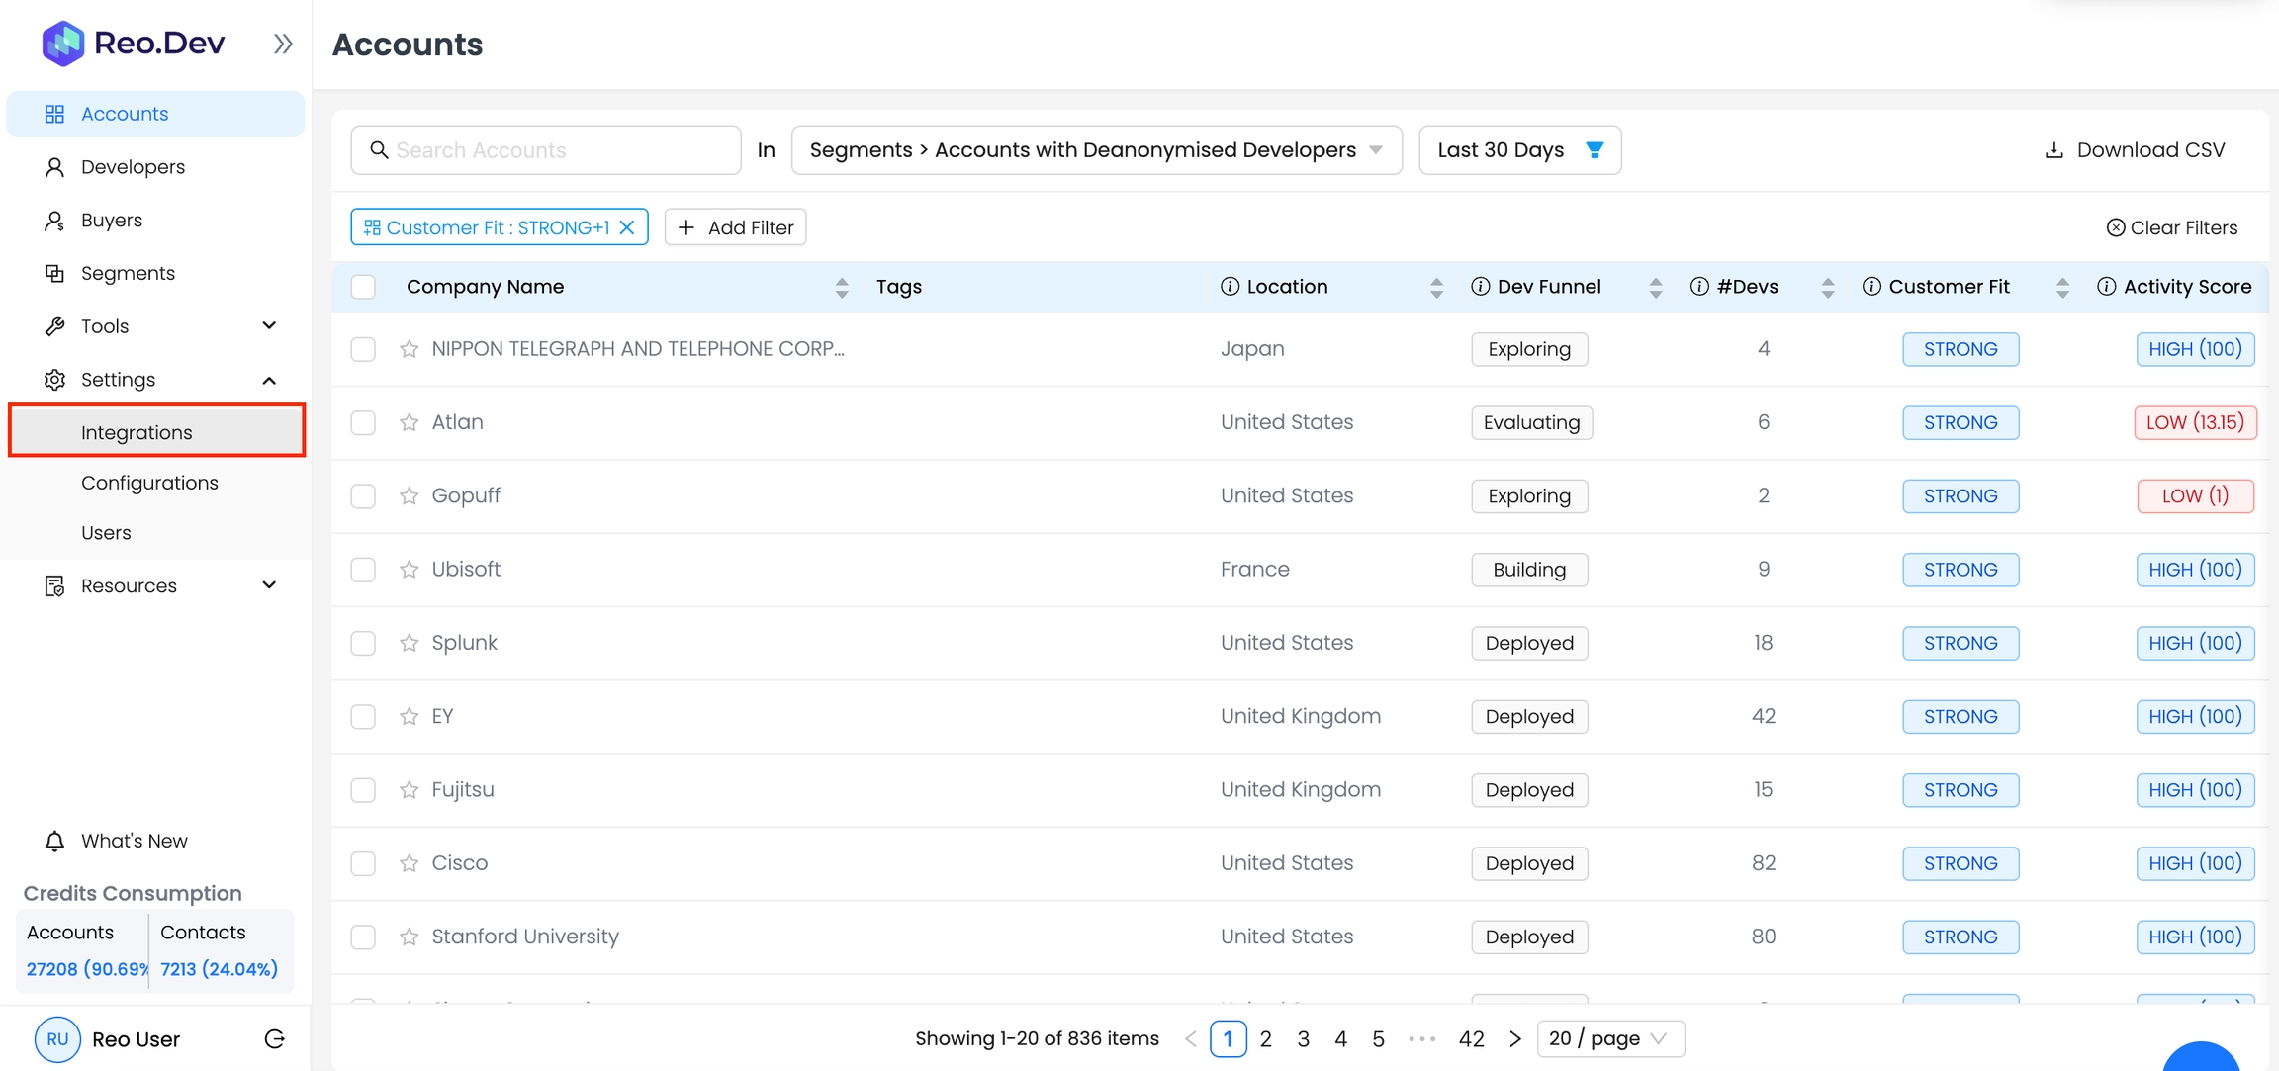This screenshot has width=2279, height=1071.
Task: Sort by #Devs column arrows
Action: [x=1827, y=287]
